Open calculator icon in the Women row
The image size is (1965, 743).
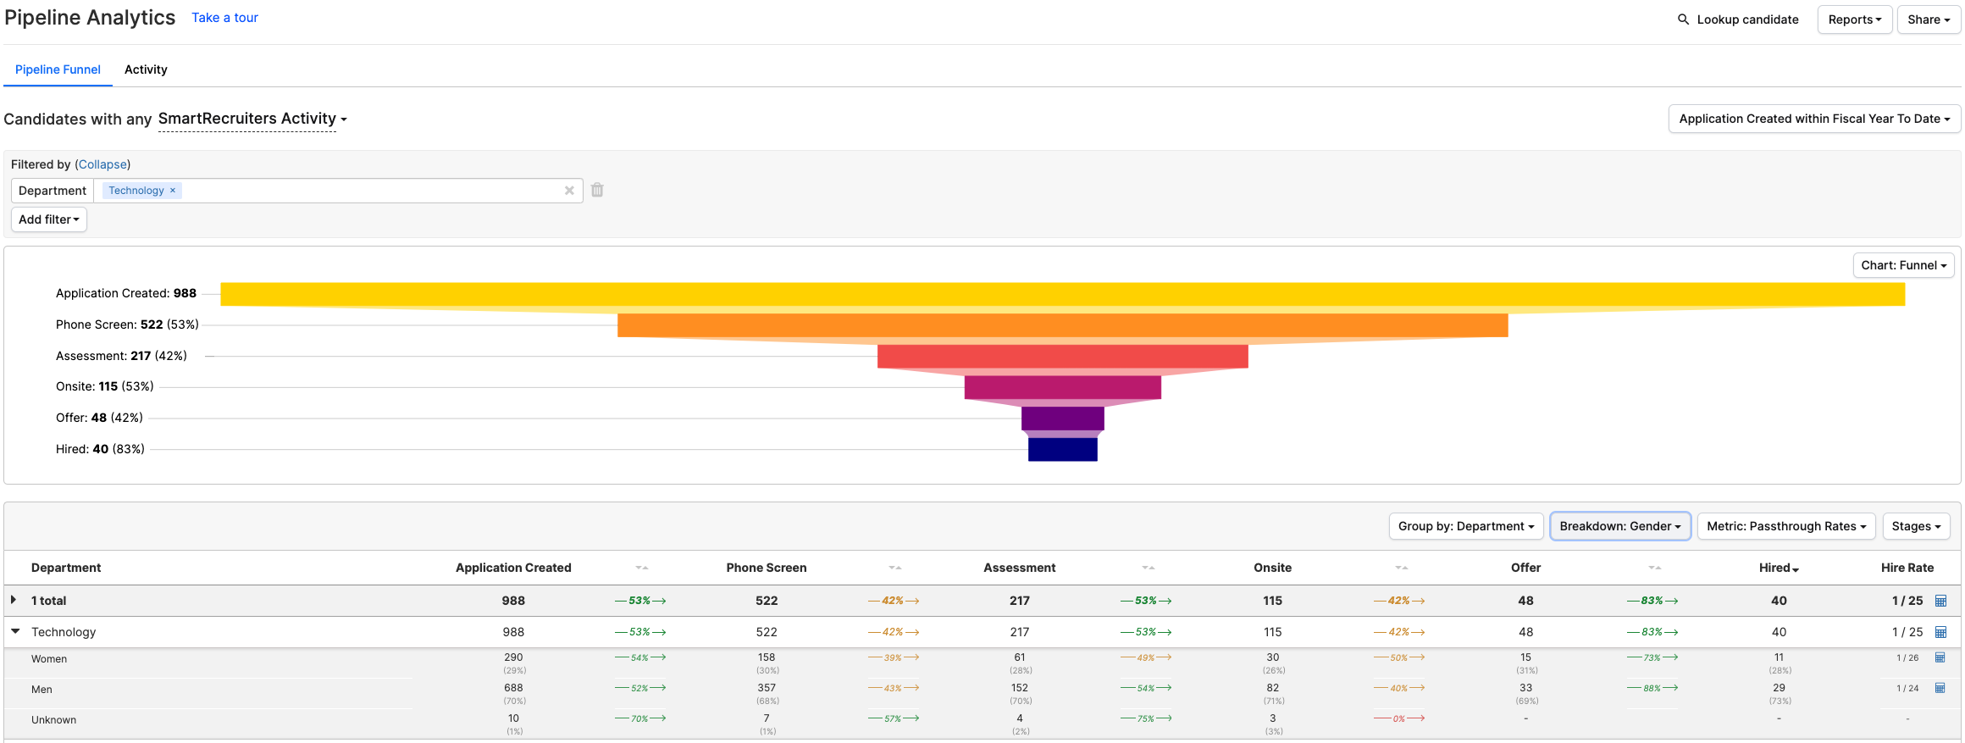(x=1940, y=657)
